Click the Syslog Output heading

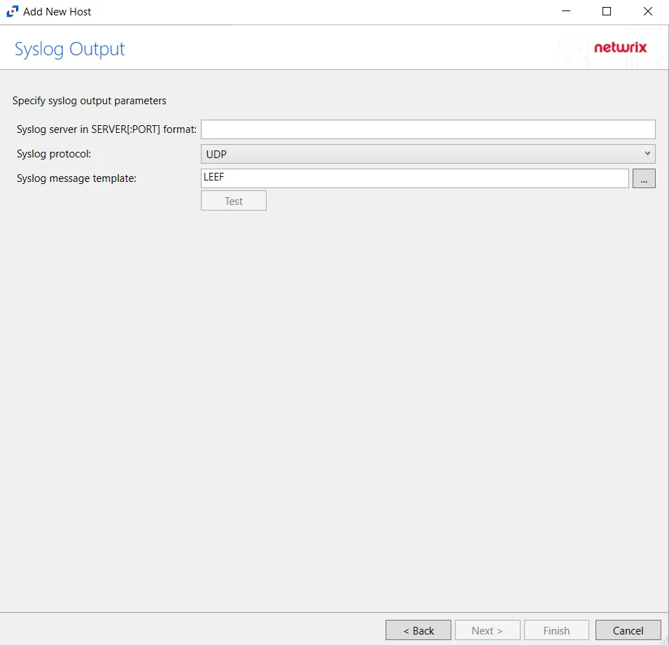click(69, 49)
